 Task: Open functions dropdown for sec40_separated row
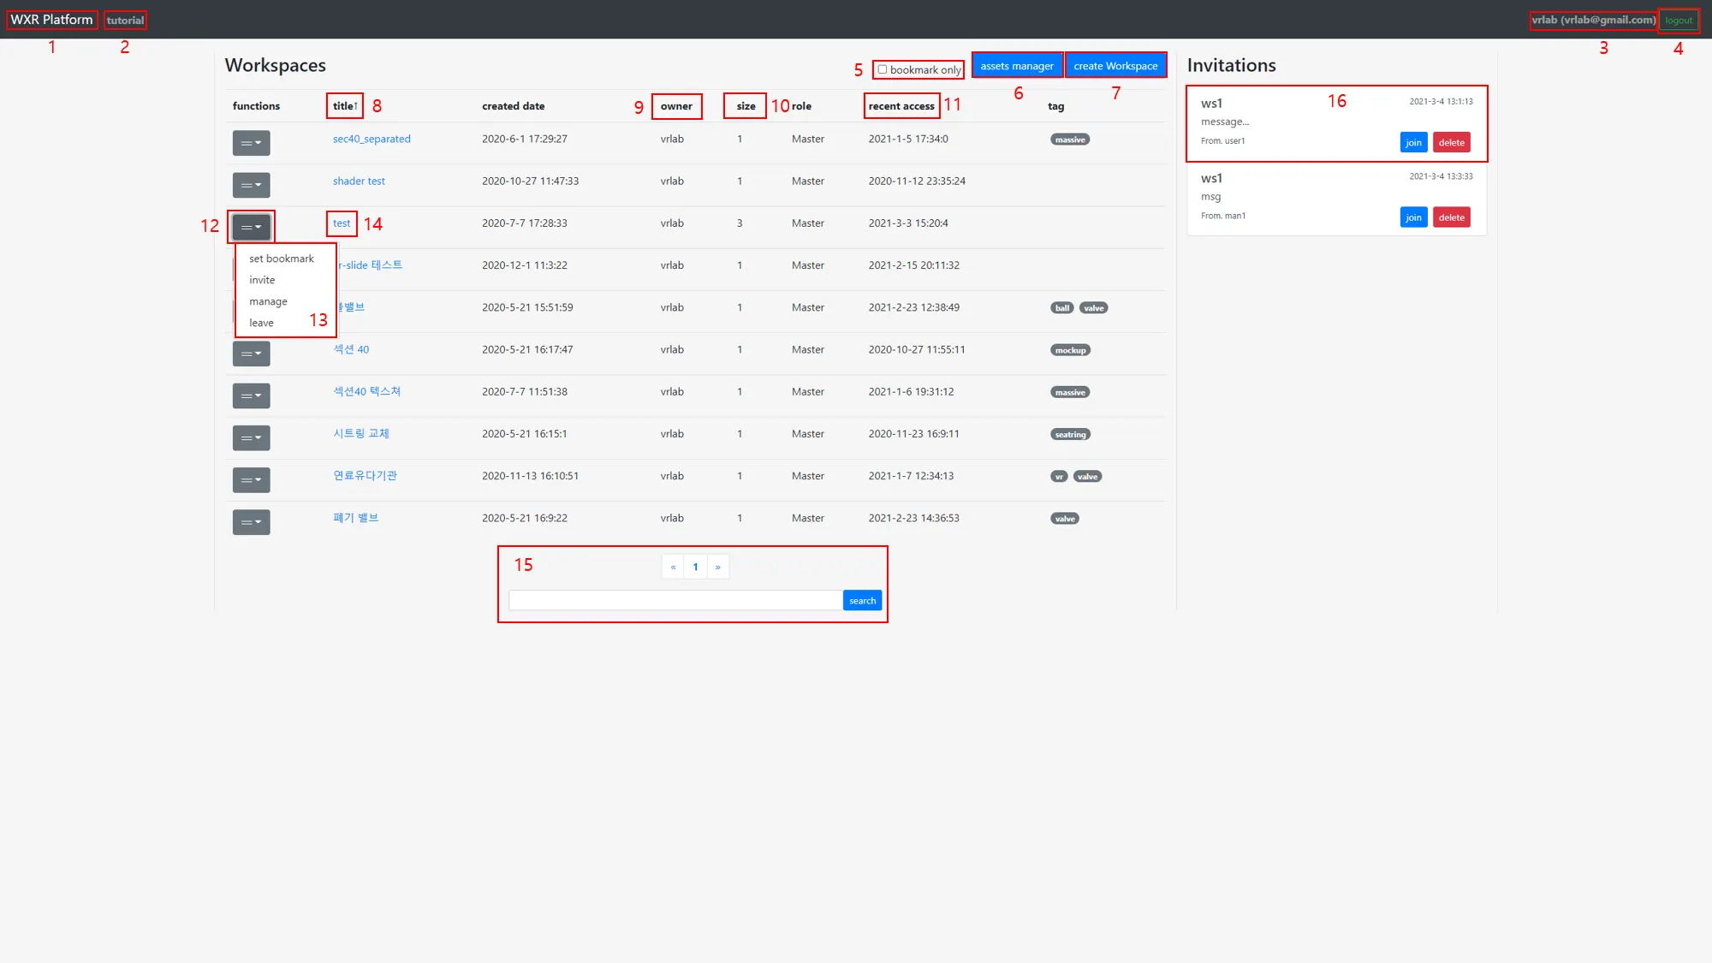point(251,143)
